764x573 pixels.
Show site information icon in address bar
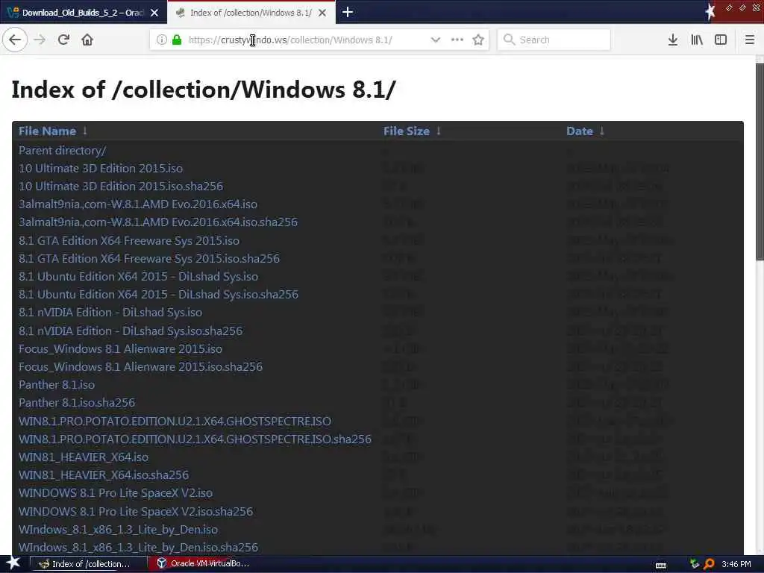[x=162, y=40]
